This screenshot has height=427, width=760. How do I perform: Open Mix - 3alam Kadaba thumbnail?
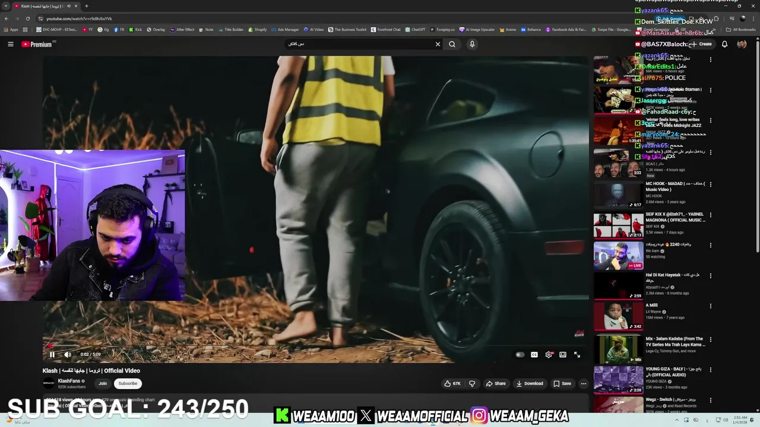[x=618, y=349]
